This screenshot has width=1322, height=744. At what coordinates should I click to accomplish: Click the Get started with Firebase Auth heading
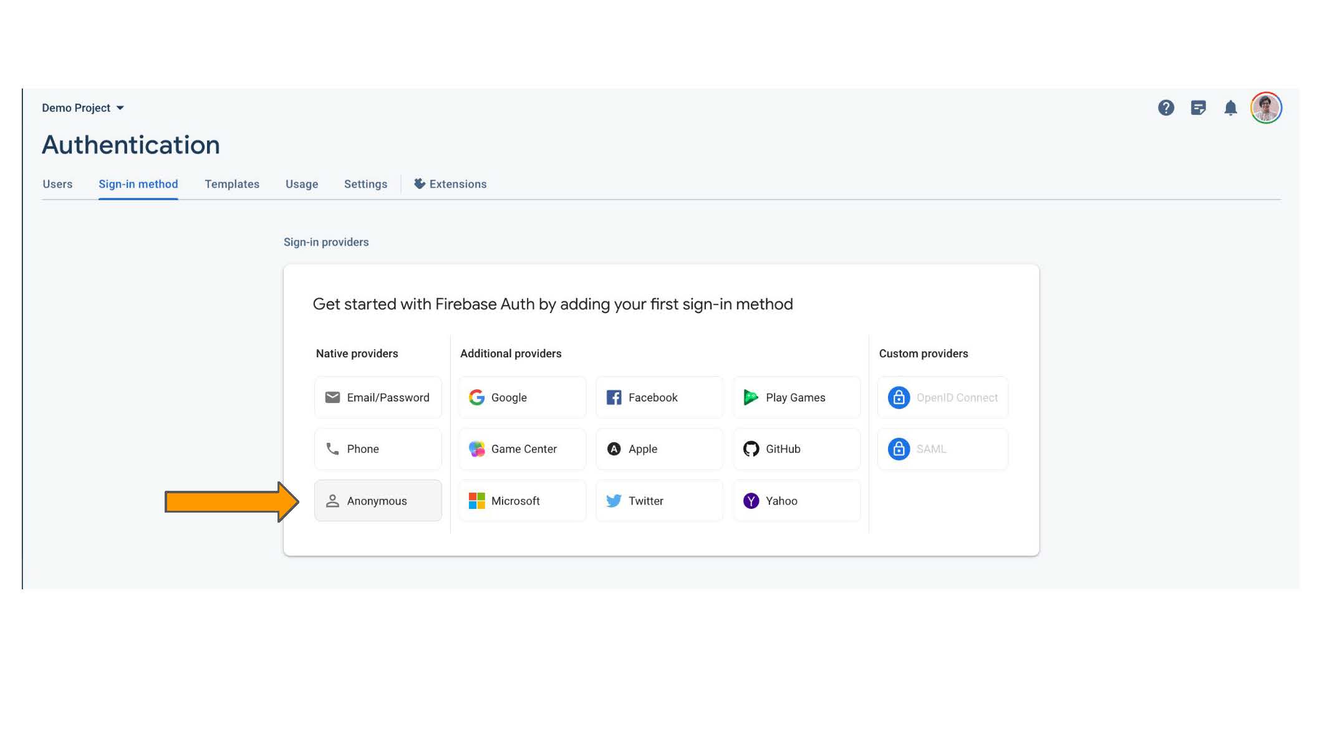(x=552, y=304)
